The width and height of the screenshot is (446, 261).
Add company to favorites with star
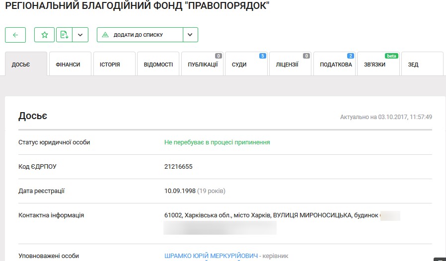click(44, 35)
